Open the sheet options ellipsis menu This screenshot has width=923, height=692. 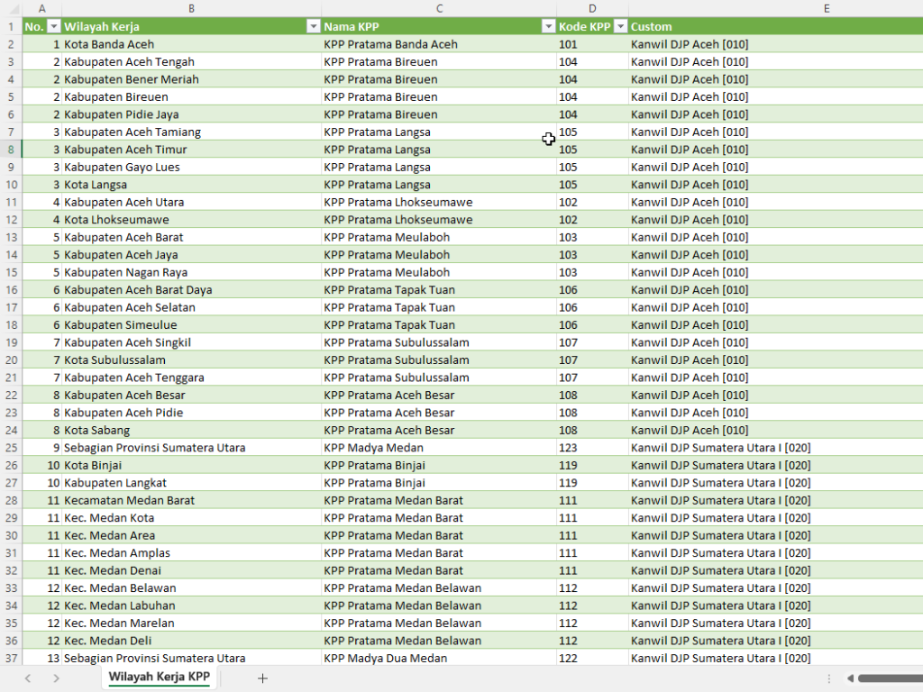click(x=828, y=678)
